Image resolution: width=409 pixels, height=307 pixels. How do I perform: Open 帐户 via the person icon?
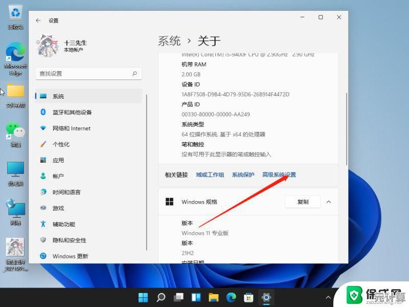[43, 176]
